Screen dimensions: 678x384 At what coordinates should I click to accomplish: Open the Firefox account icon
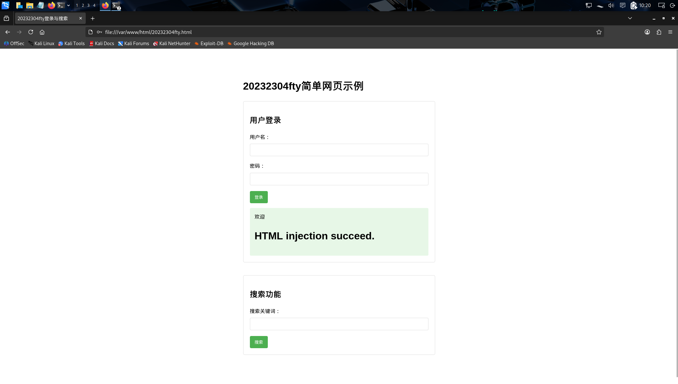[x=647, y=32]
